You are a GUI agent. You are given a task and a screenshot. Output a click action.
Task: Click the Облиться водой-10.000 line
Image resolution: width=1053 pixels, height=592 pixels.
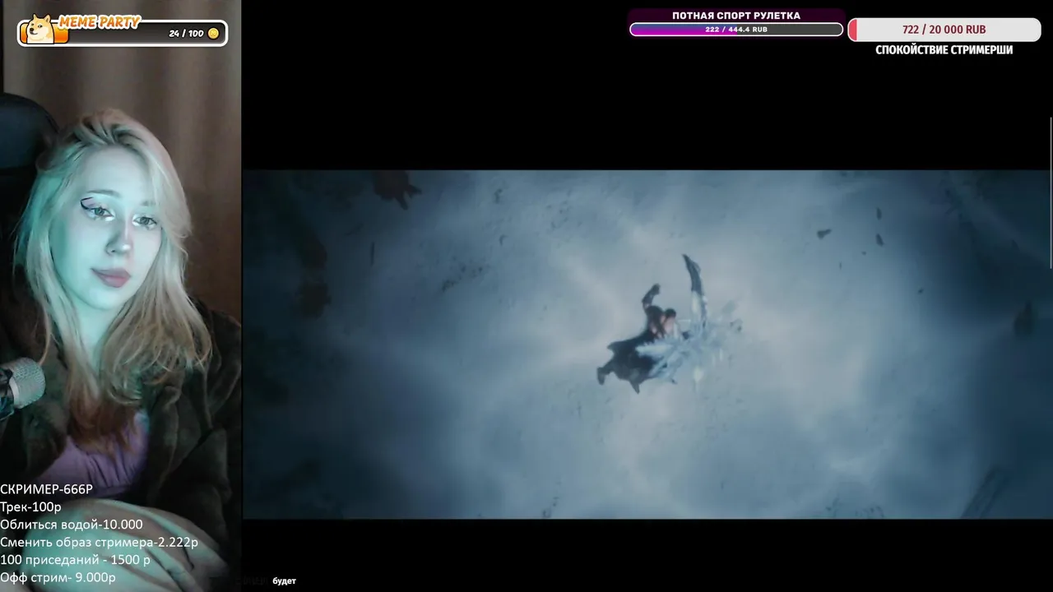[72, 525]
